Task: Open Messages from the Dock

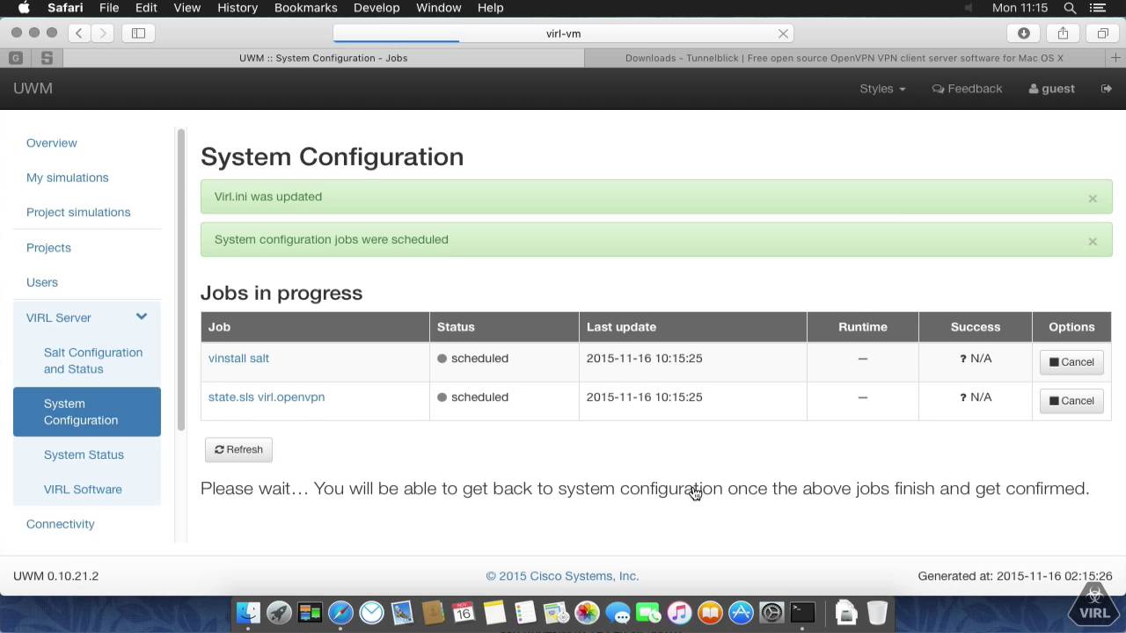Action: (x=618, y=612)
